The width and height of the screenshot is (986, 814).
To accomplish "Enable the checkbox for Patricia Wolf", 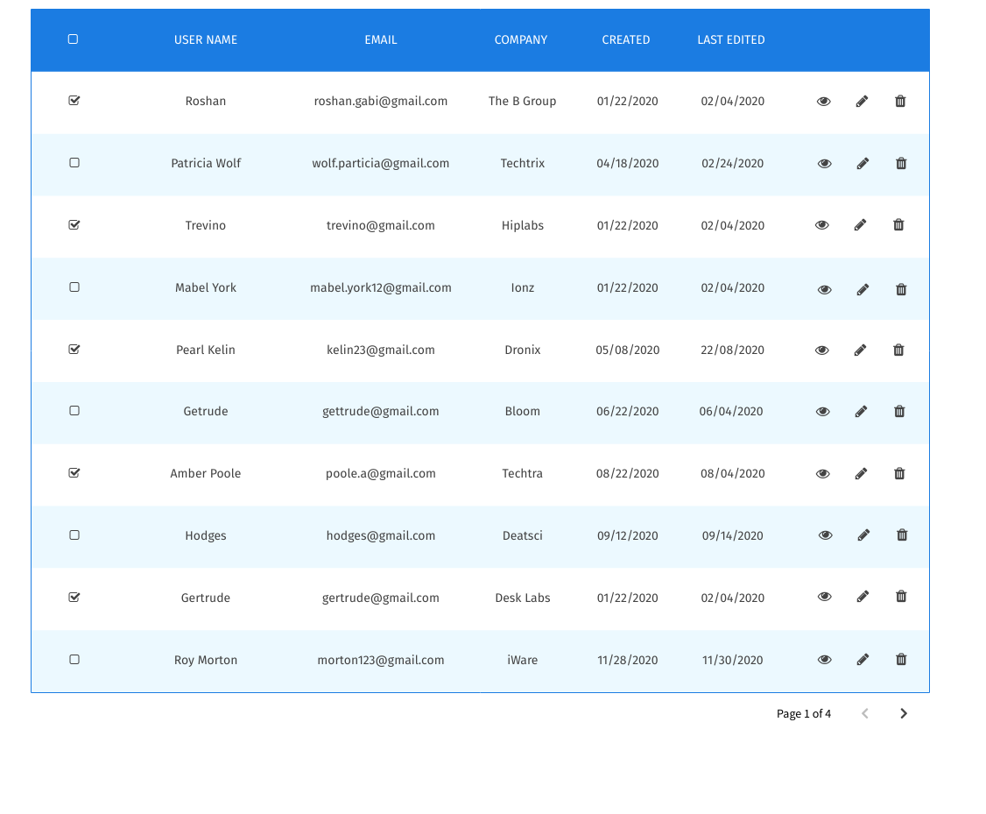I will click(74, 163).
